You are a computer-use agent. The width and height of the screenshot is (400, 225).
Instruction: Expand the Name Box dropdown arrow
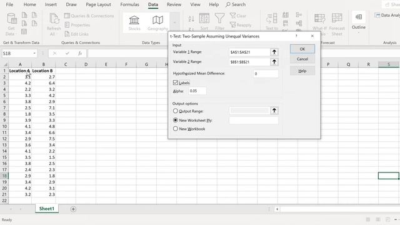(x=34, y=53)
